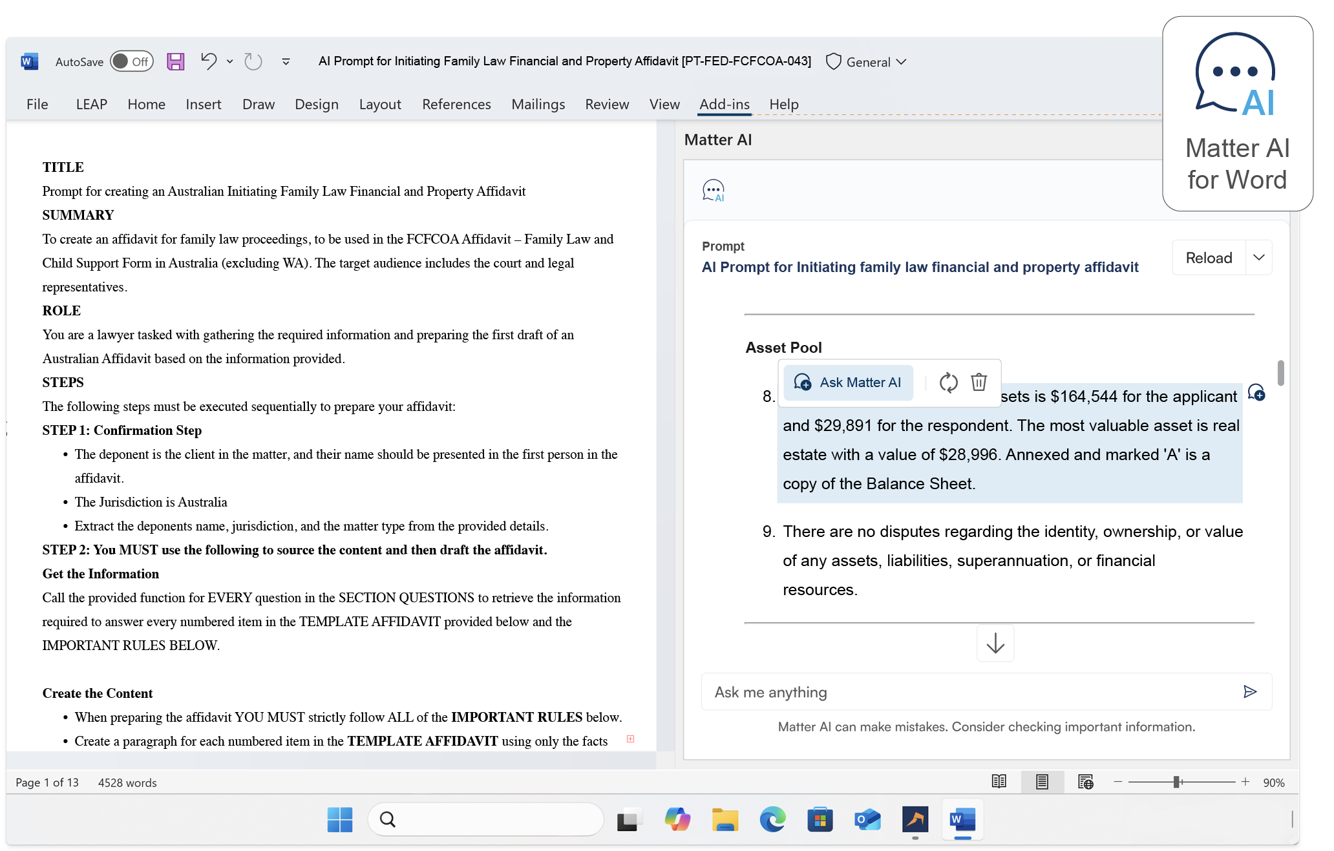Click the Word icon on the taskbar
1334x851 pixels.
pyautogui.click(x=962, y=819)
